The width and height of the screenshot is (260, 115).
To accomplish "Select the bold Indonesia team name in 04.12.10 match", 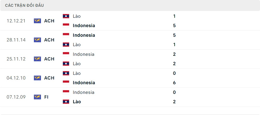I will 84,83.
